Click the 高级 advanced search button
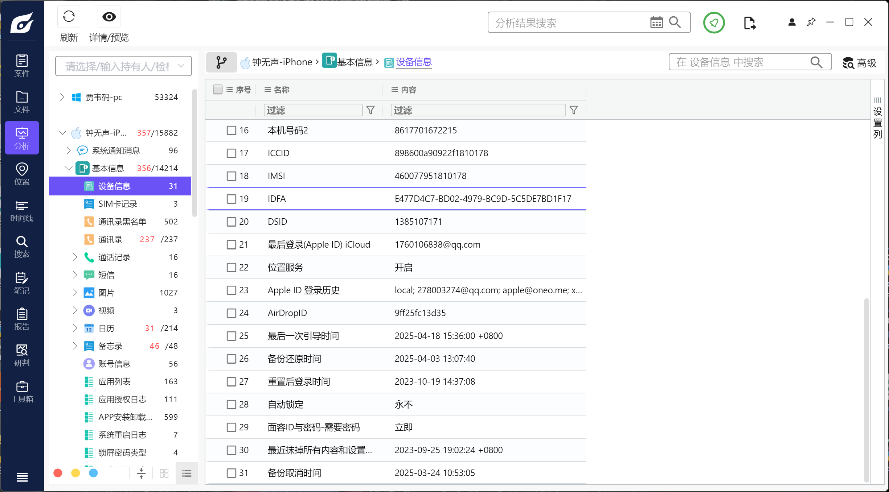Viewport: 889px width, 492px height. click(859, 63)
